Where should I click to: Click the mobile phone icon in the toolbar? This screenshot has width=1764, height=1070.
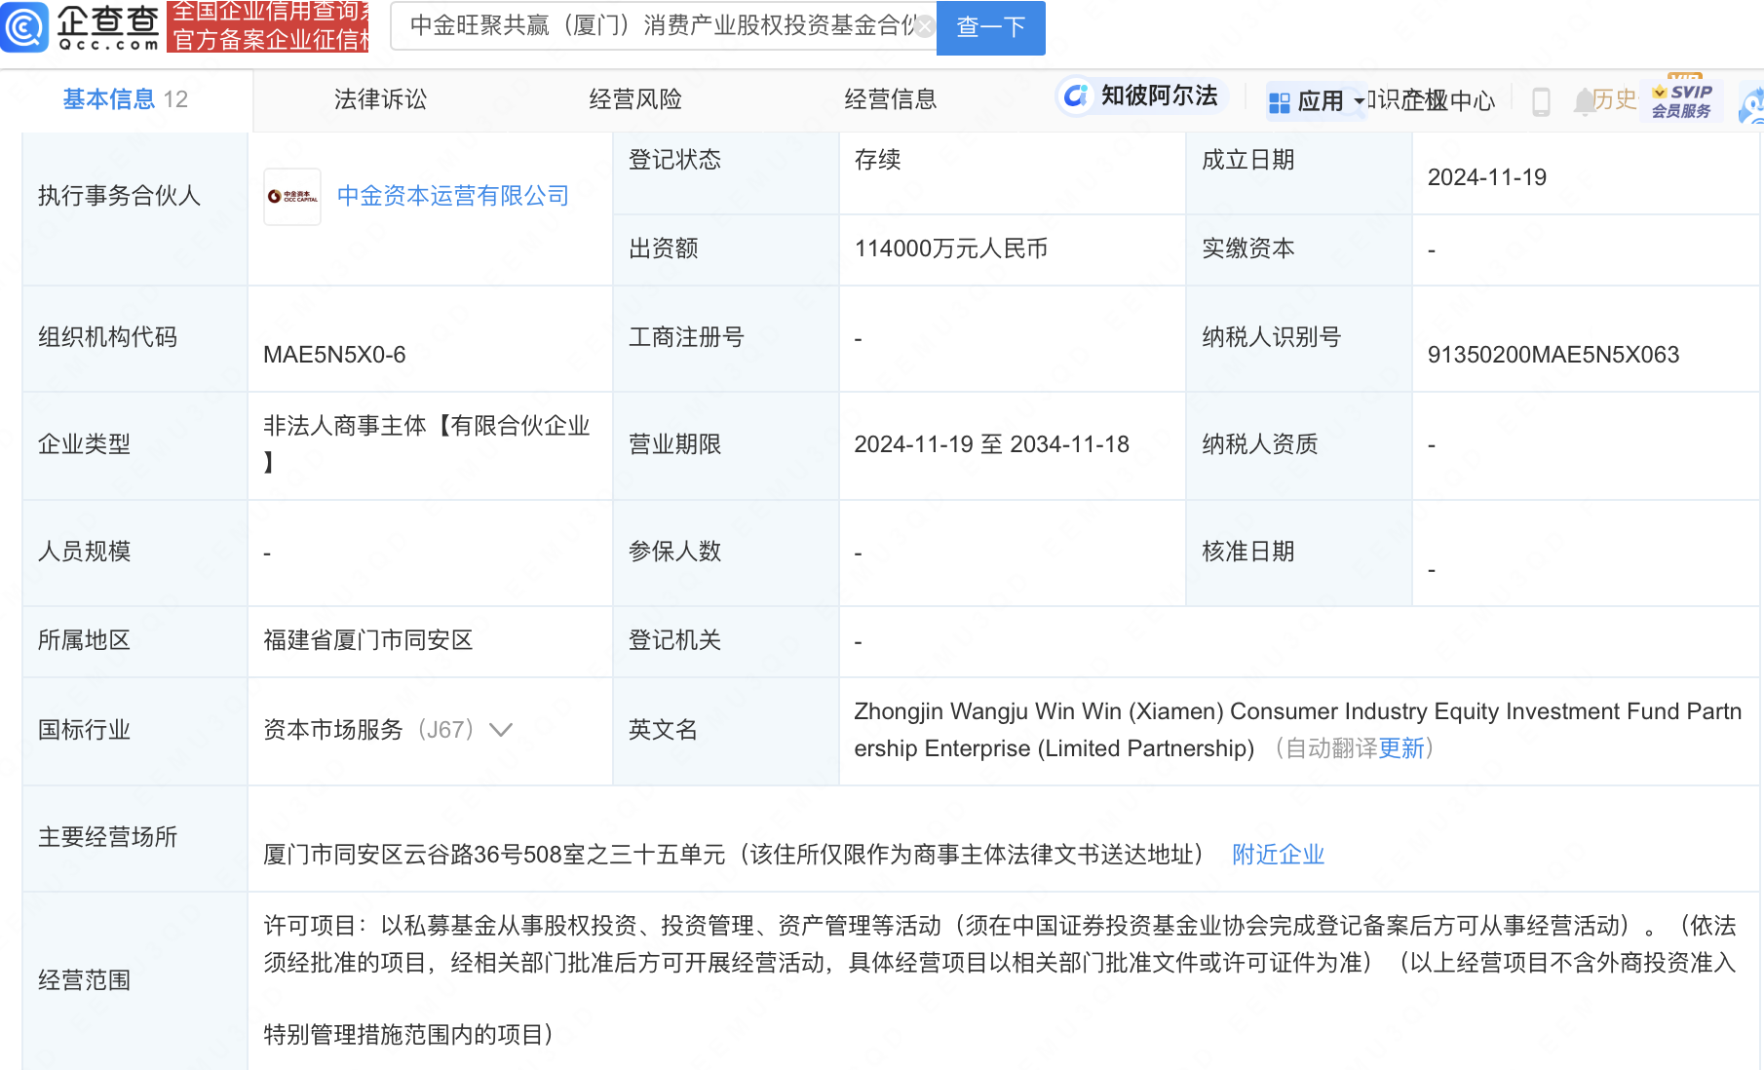pyautogui.click(x=1541, y=101)
